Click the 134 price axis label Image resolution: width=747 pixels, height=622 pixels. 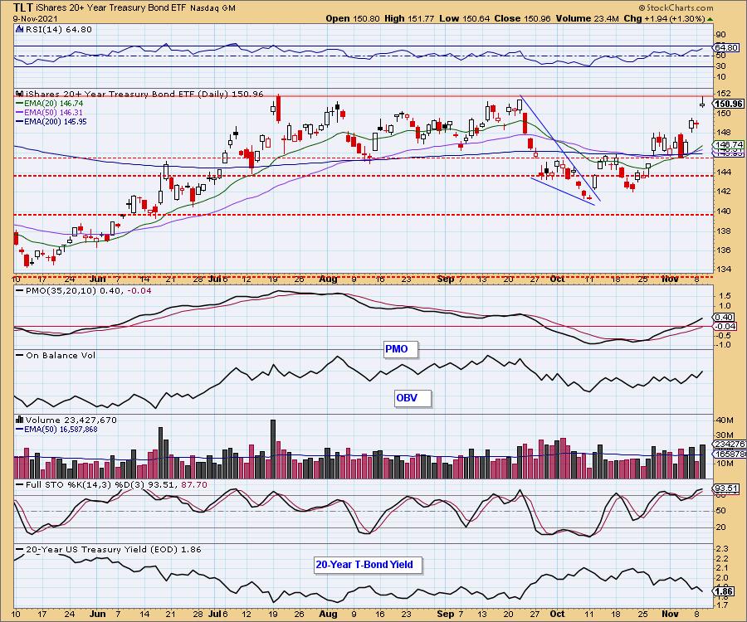723,270
